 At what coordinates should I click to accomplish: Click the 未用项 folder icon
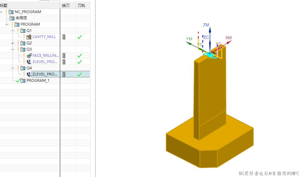[12, 18]
